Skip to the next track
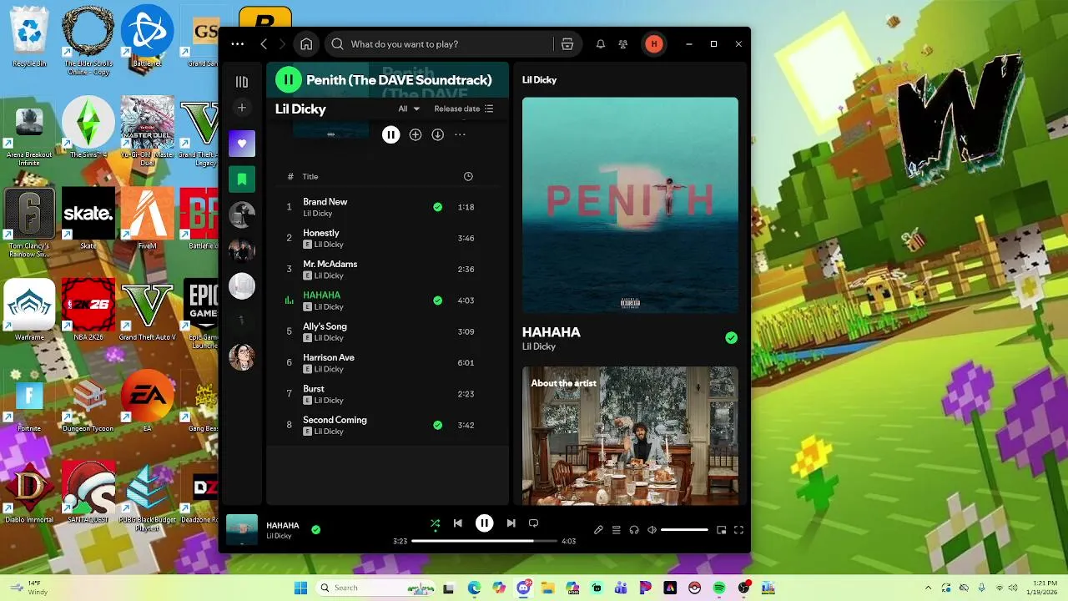This screenshot has width=1068, height=601. 511,523
